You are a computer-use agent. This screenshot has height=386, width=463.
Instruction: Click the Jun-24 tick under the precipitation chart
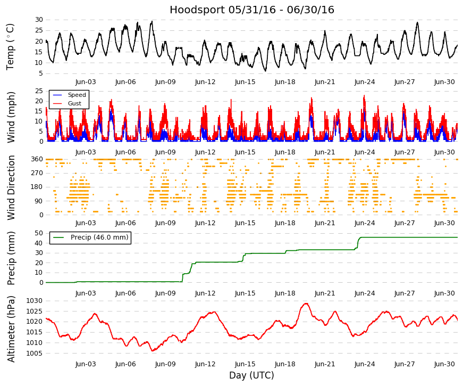pyautogui.click(x=365, y=293)
